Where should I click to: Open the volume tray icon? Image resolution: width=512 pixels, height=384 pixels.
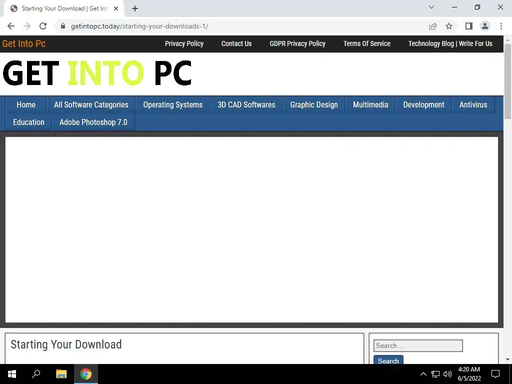point(447,374)
